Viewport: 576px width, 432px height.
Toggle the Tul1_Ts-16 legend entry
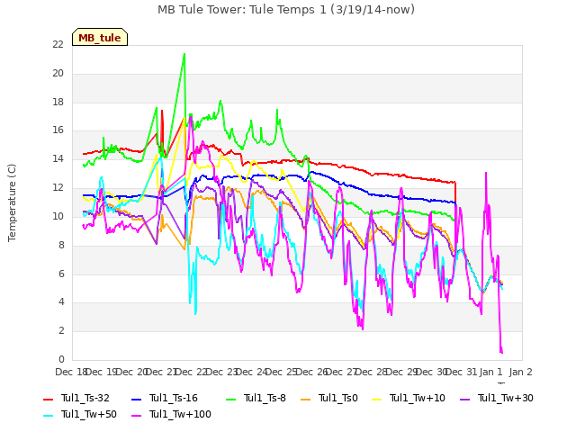pyautogui.click(x=165, y=398)
